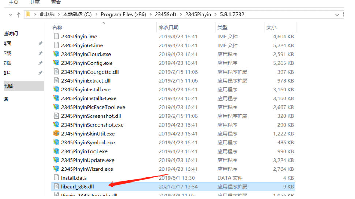This screenshot has height=199, width=355.
Task: Click the pin icon next to 档
Action: pyautogui.click(x=40, y=63)
